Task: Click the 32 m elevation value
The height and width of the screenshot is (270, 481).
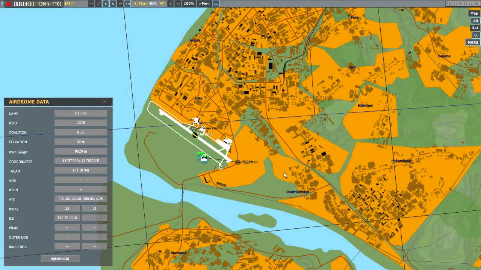Action: point(81,142)
